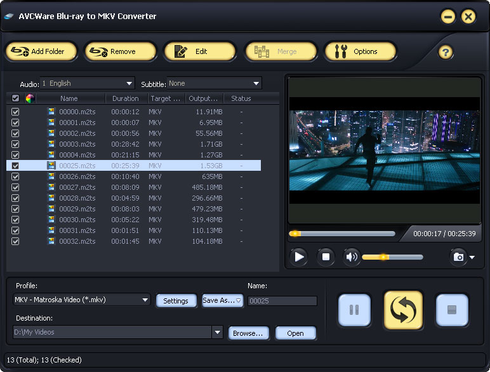Viewport: 490px width, 372px height.
Task: Click the output Name field
Action: click(282, 301)
